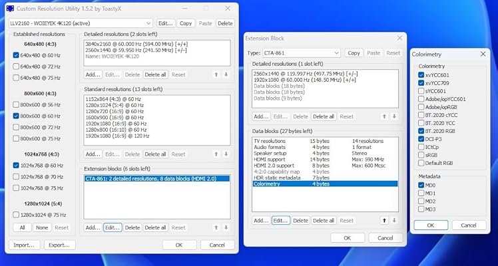498x266 pixels.
Task: Close the Colorimetry dialog
Action: [x=483, y=55]
